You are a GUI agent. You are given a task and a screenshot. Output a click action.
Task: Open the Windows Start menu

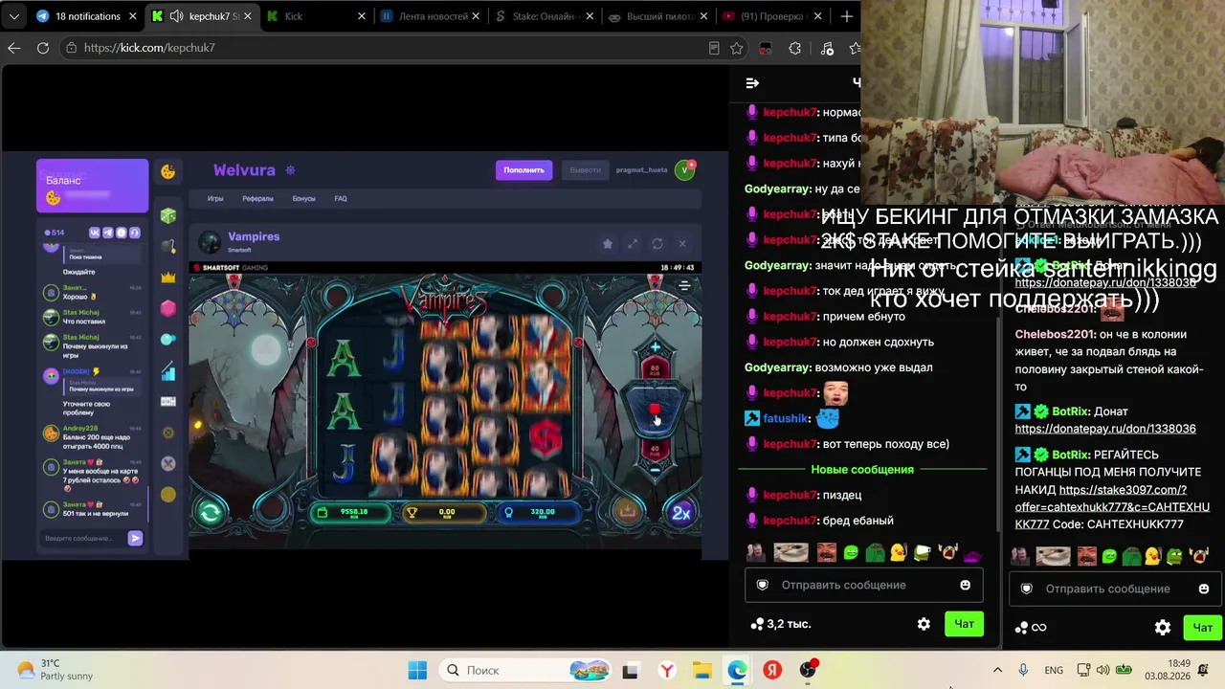click(417, 670)
